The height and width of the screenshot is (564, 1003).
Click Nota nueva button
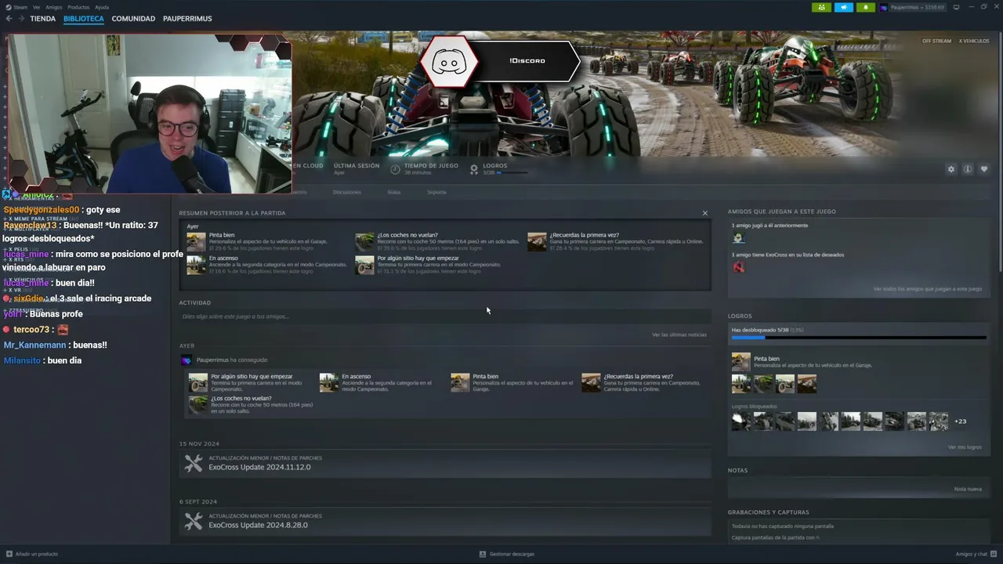pos(968,489)
